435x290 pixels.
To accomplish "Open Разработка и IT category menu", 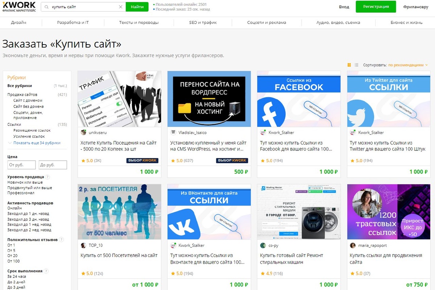I will 73,22.
